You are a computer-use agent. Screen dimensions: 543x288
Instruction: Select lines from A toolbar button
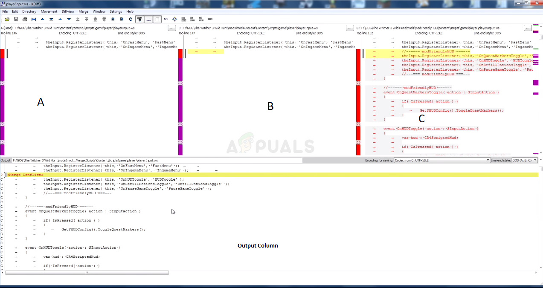(113, 19)
